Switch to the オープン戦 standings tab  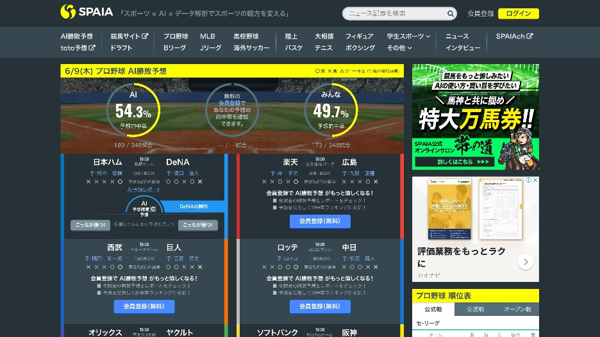(x=518, y=309)
